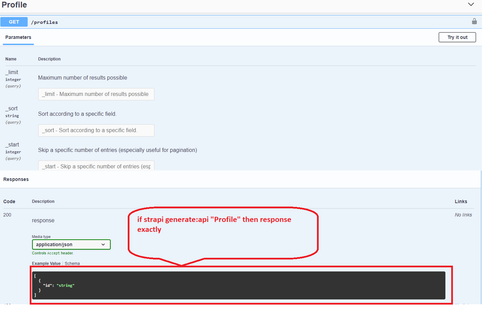Focus the _sort input field
Image resolution: width=484 pixels, height=309 pixels.
tap(96, 130)
